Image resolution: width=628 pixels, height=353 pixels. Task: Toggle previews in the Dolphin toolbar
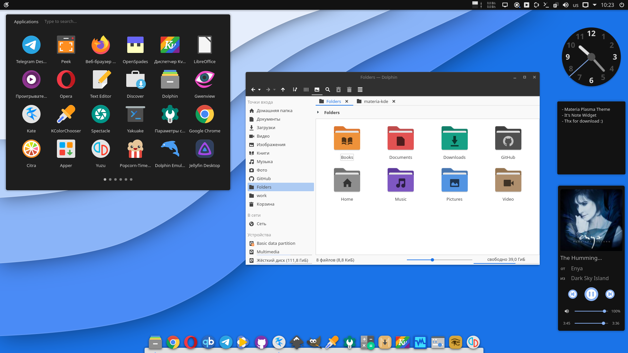click(x=317, y=90)
